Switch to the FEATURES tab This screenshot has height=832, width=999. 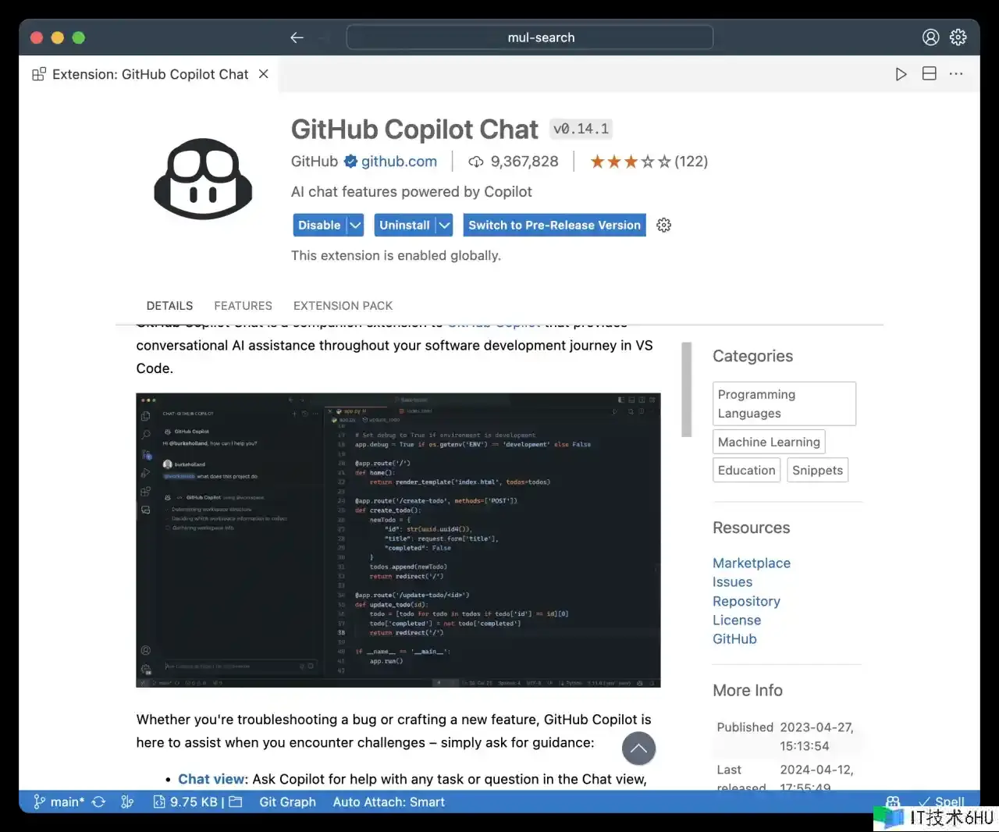tap(243, 306)
